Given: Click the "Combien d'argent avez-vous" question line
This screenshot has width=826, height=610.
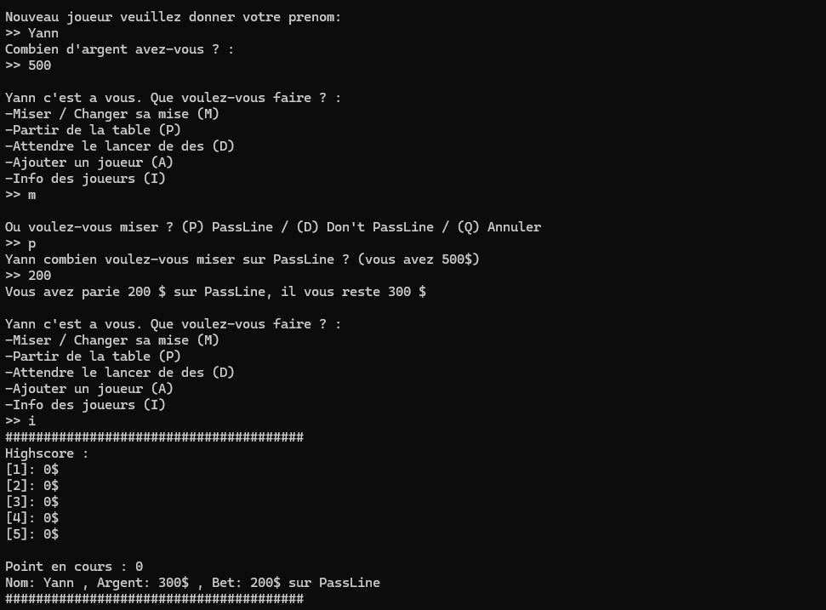Looking at the screenshot, I should (119, 49).
